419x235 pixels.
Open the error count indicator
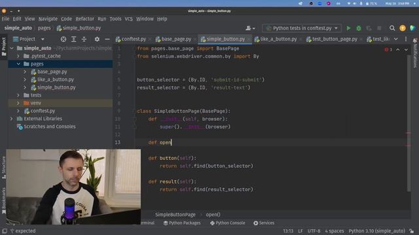(x=388, y=50)
